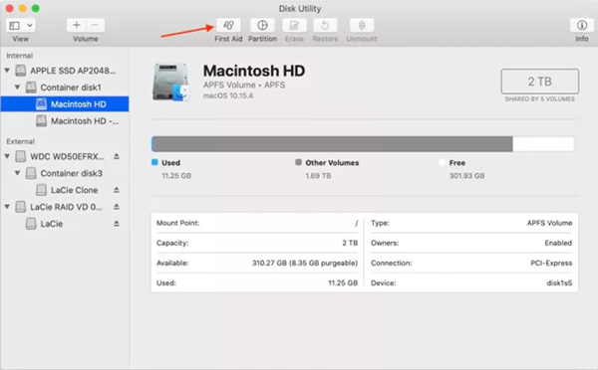
Task: Click the External section header
Action: click(21, 141)
